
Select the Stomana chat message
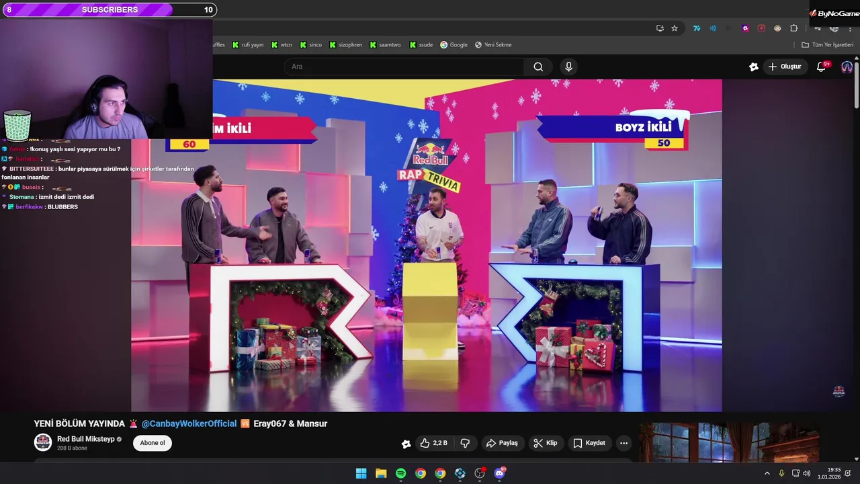(x=48, y=197)
